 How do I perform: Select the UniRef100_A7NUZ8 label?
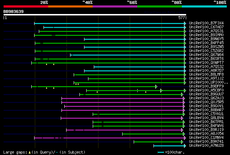tap(206, 146)
